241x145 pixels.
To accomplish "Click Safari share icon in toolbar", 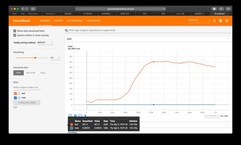I will coord(221,9).
